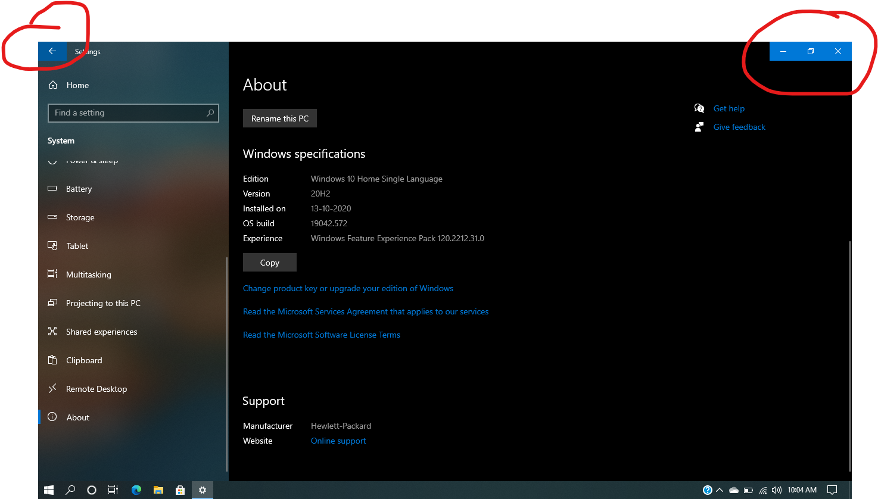Viewport: 878px width, 499px height.
Task: Show hidden tray icons
Action: (x=720, y=490)
